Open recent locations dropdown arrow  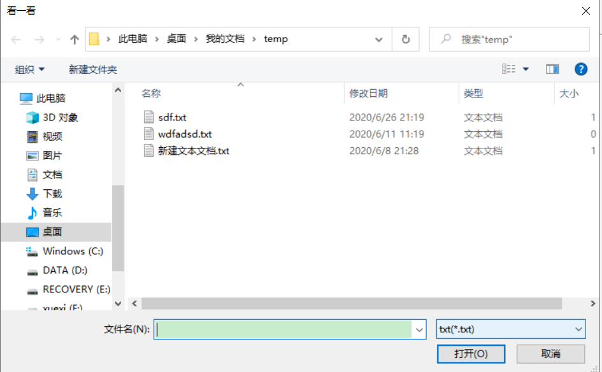coord(58,39)
